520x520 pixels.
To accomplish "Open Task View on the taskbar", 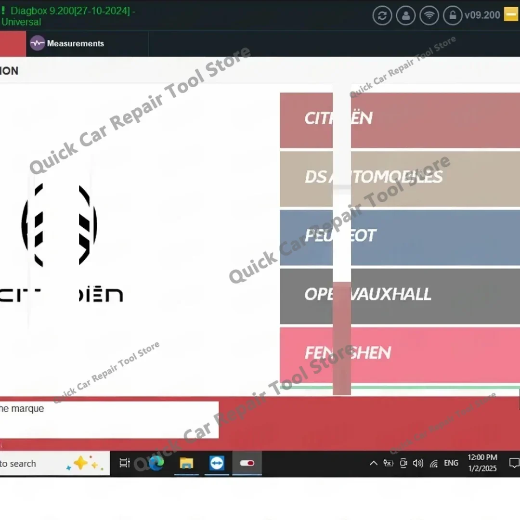I will [x=125, y=463].
